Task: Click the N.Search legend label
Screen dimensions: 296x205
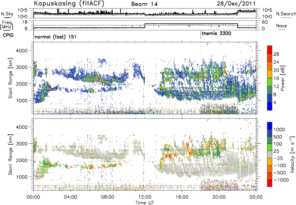Action: (286, 14)
